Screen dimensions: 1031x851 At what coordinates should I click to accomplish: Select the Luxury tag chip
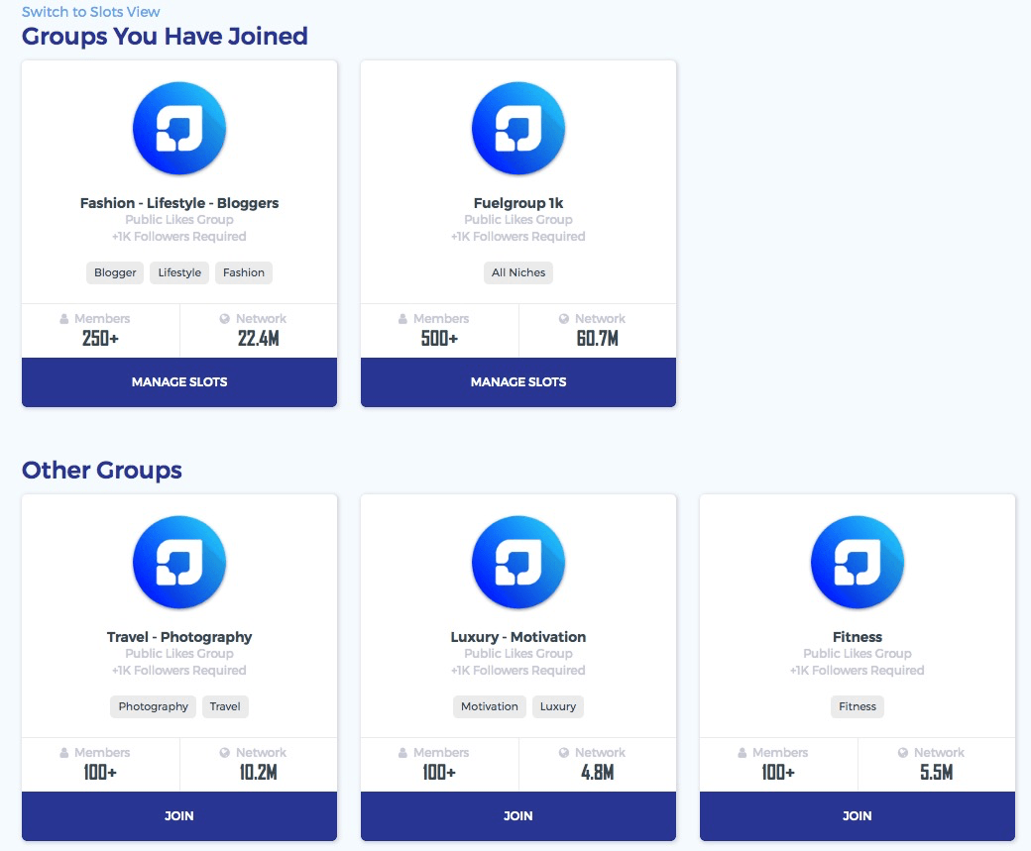click(x=557, y=706)
